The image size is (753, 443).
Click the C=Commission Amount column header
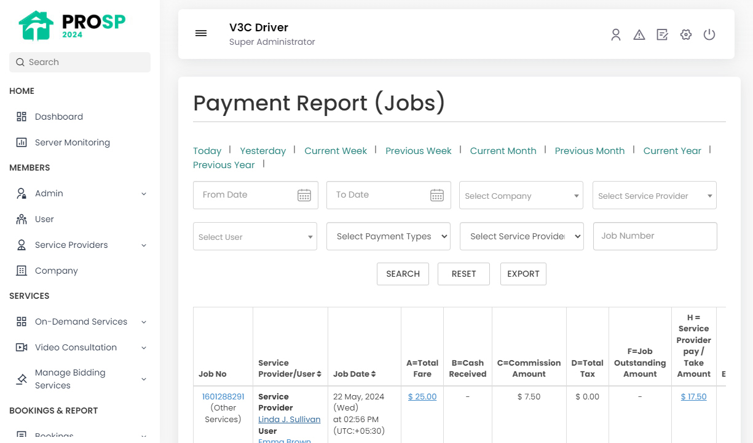[529, 368]
